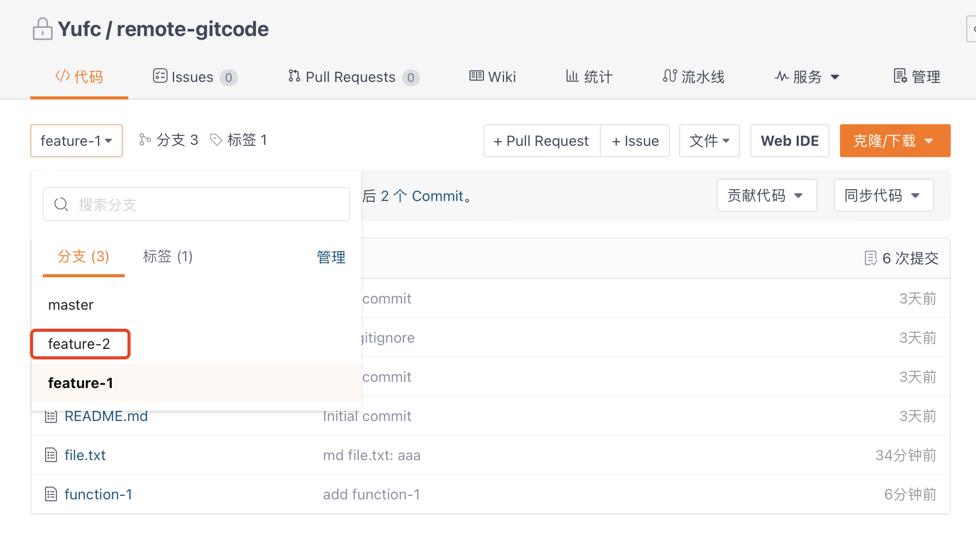Click the commit list icon by 6 次提交
The image size is (976, 538).
click(x=870, y=258)
